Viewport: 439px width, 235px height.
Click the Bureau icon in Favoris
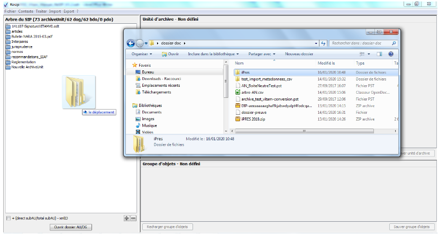point(138,71)
